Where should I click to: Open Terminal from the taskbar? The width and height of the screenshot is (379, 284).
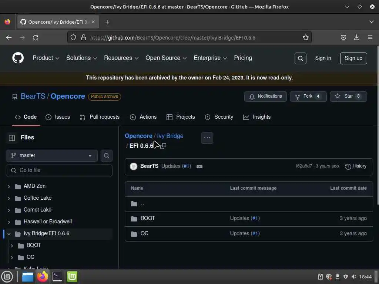tap(57, 277)
